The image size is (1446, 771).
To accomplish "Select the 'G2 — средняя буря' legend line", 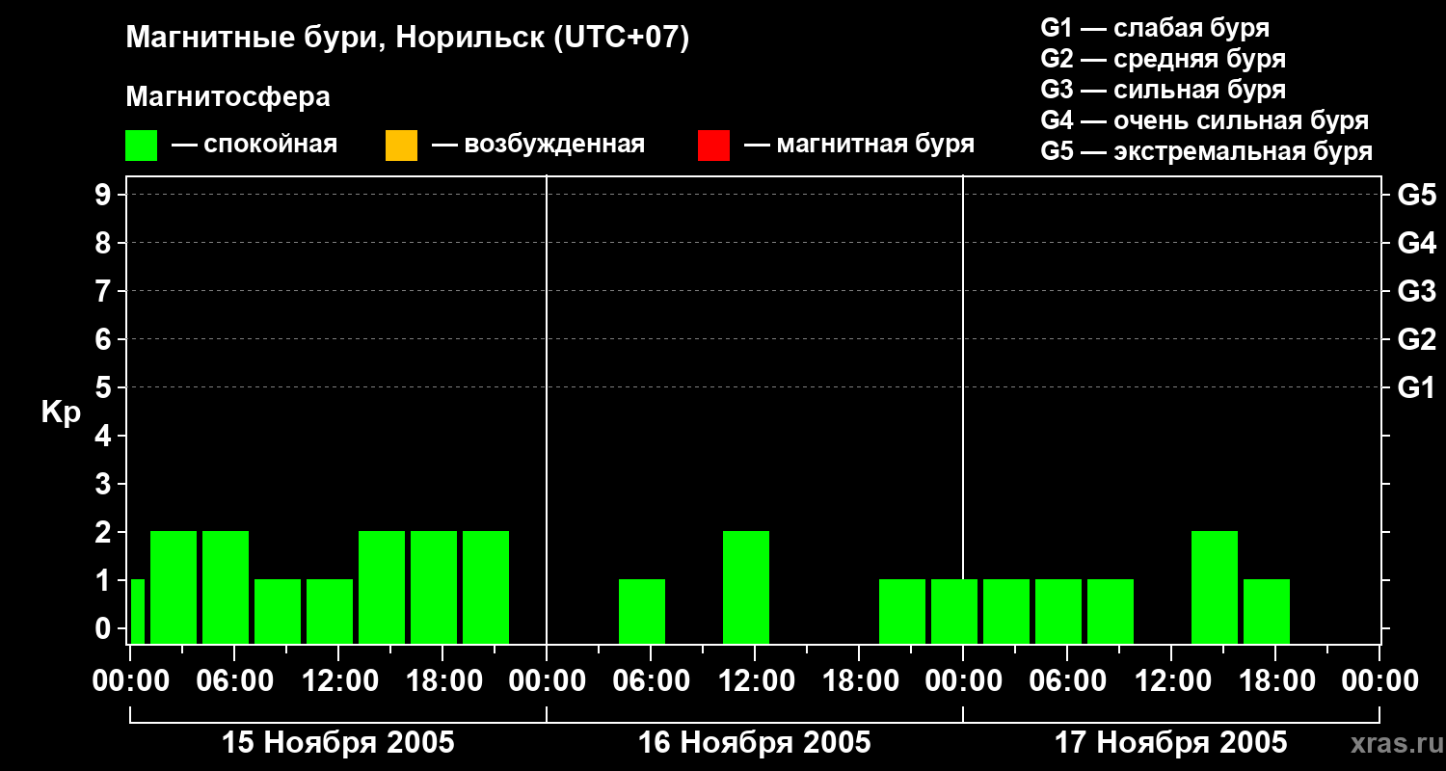I will point(1163,59).
